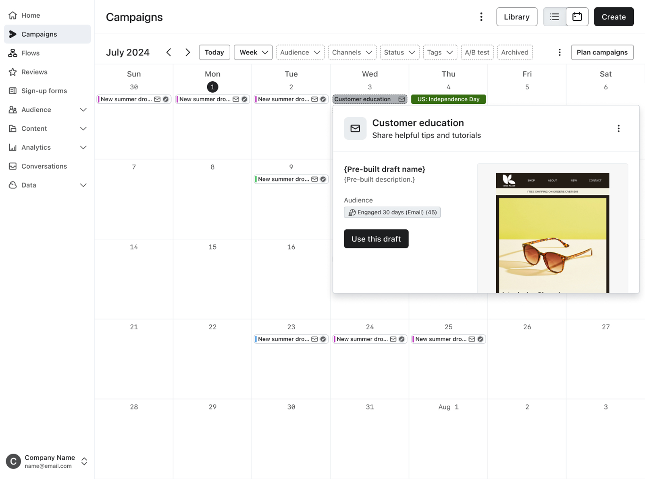Switch to calendar view icon

(x=577, y=17)
